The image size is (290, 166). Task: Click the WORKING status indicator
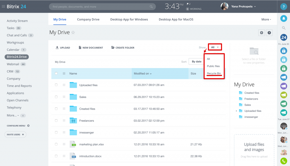194,9
